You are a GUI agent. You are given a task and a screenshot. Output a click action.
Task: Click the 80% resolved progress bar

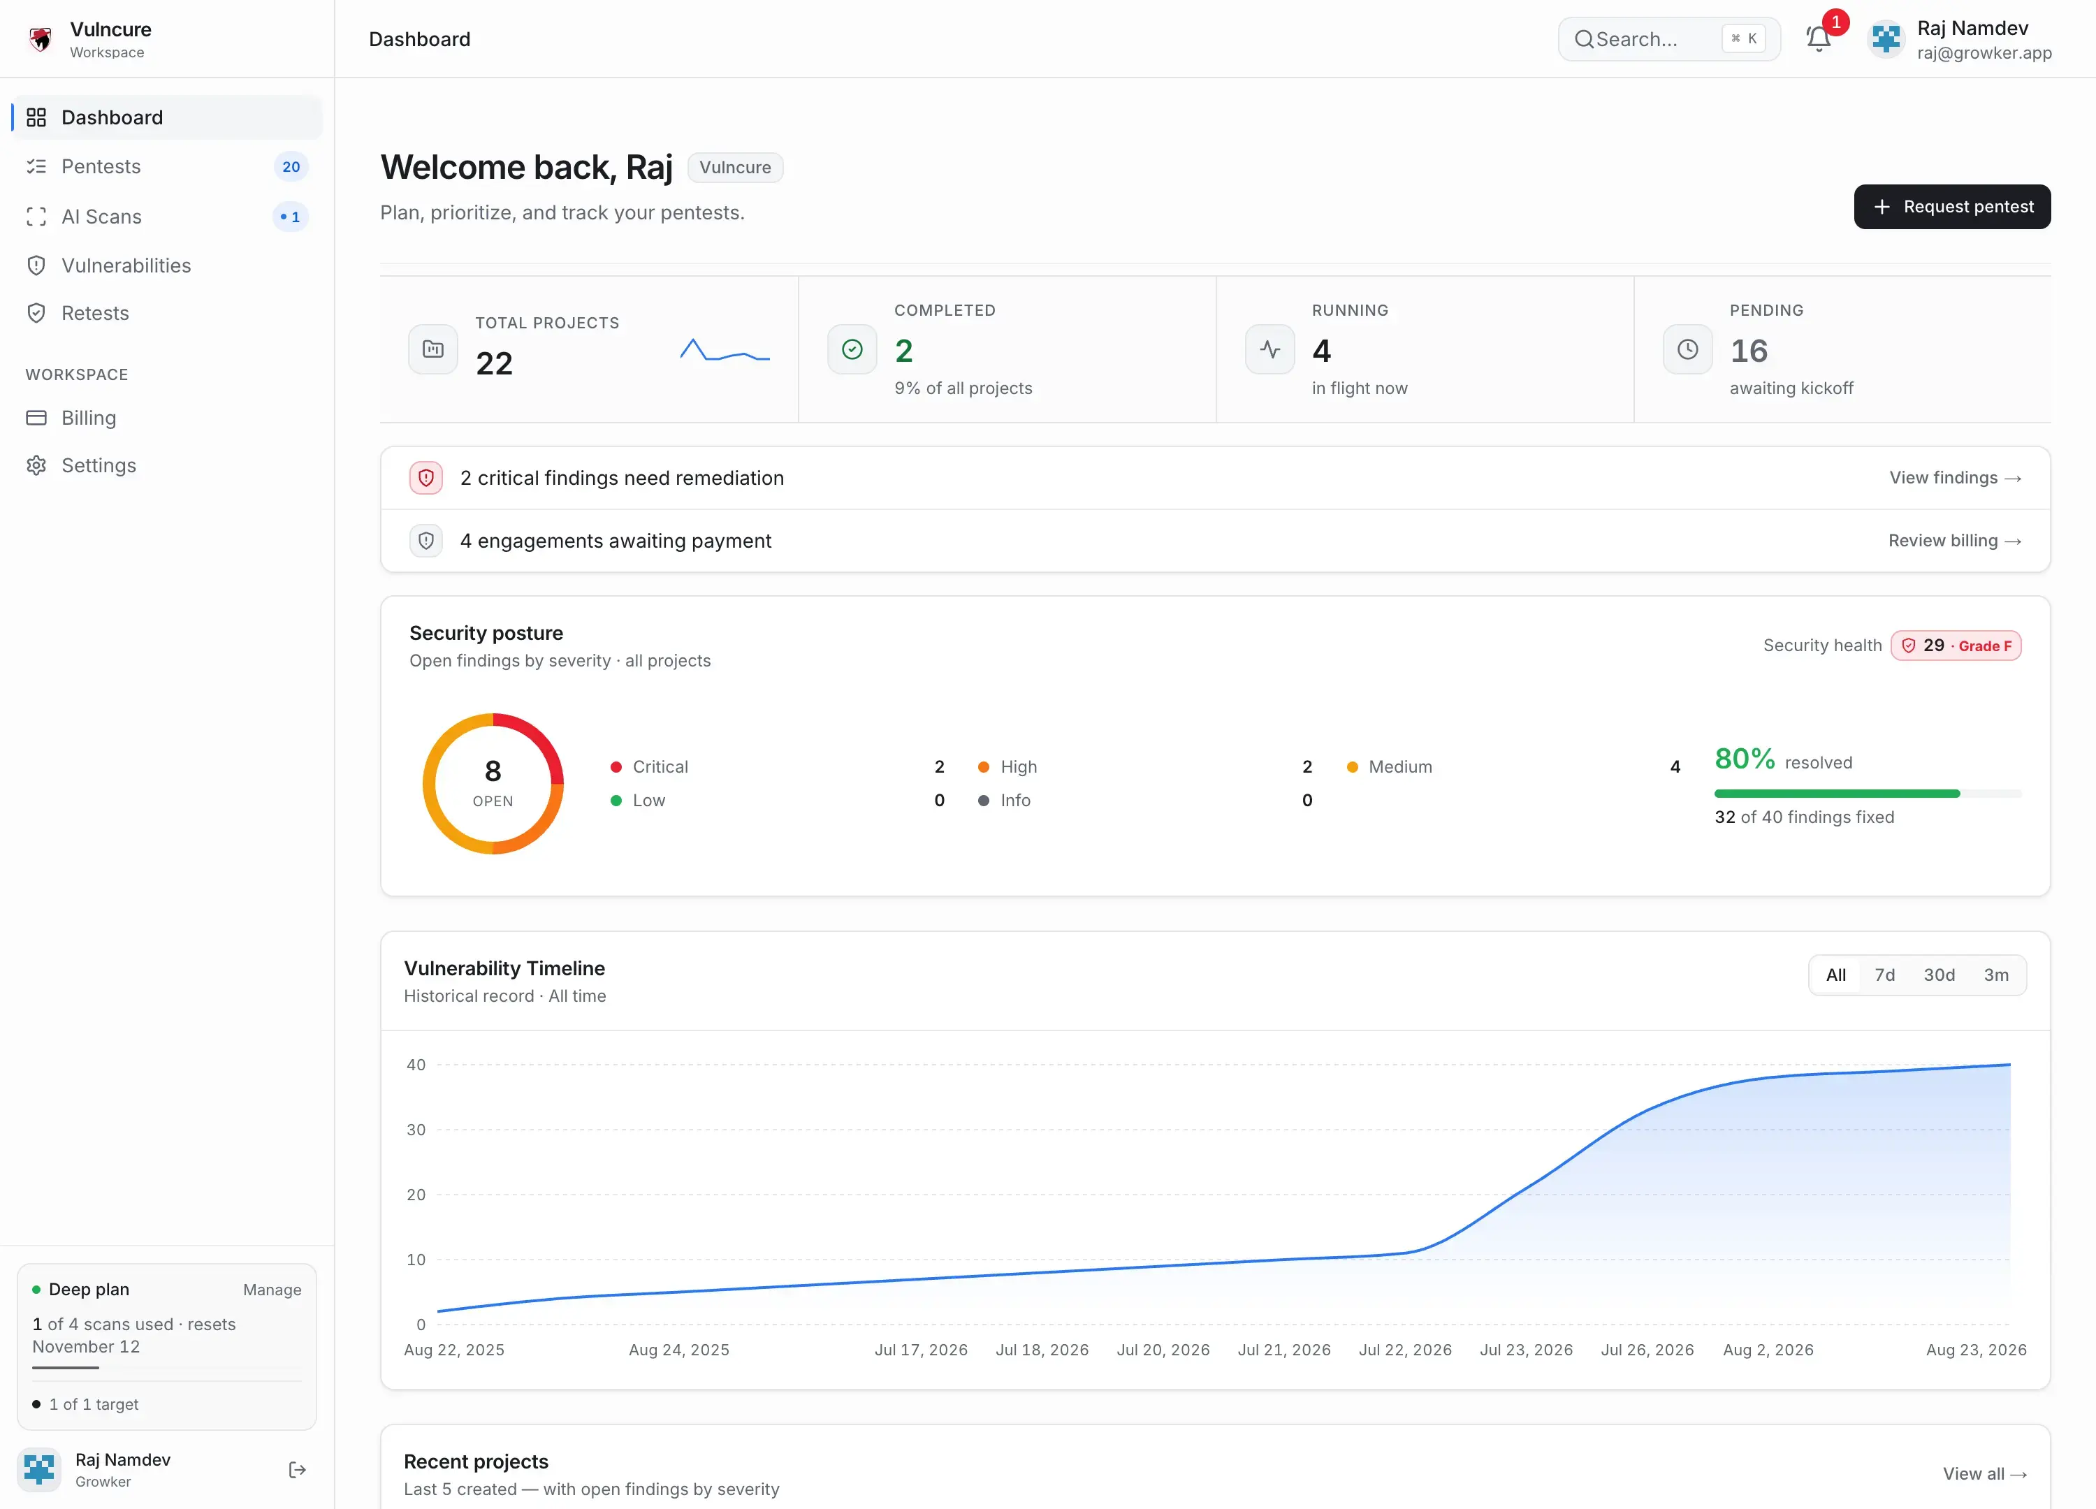coord(1868,794)
